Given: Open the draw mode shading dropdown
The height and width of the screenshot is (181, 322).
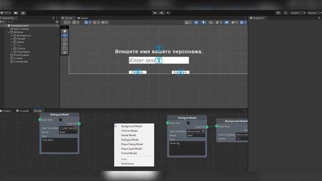Looking at the screenshot, I should pos(188,22).
